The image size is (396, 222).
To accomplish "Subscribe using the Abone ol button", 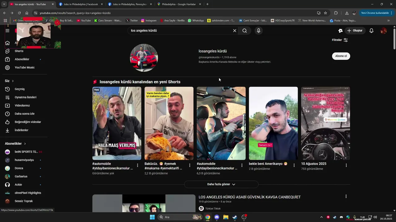I will 341,56.
